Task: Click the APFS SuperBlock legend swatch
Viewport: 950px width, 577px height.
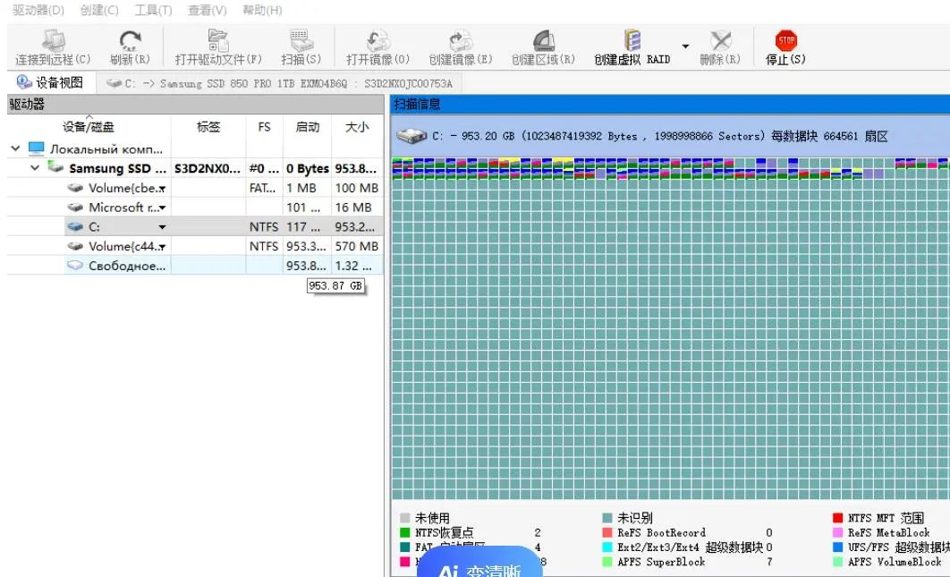Action: (607, 562)
